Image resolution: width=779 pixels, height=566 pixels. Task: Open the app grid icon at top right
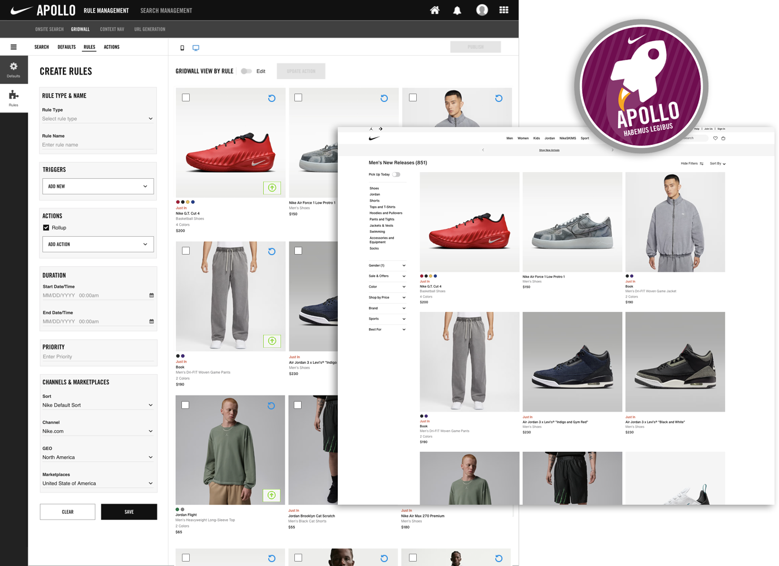pyautogui.click(x=503, y=9)
